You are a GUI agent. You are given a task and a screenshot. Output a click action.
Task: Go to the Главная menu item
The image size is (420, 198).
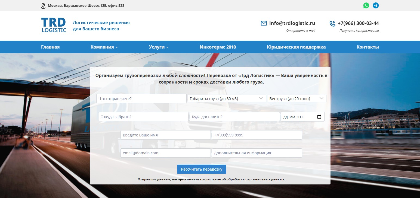tap(50, 47)
